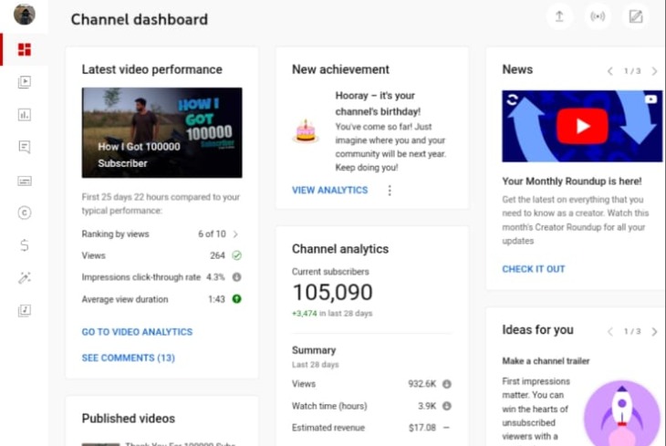
Task: Go to previous News item arrow
Action: pos(610,71)
